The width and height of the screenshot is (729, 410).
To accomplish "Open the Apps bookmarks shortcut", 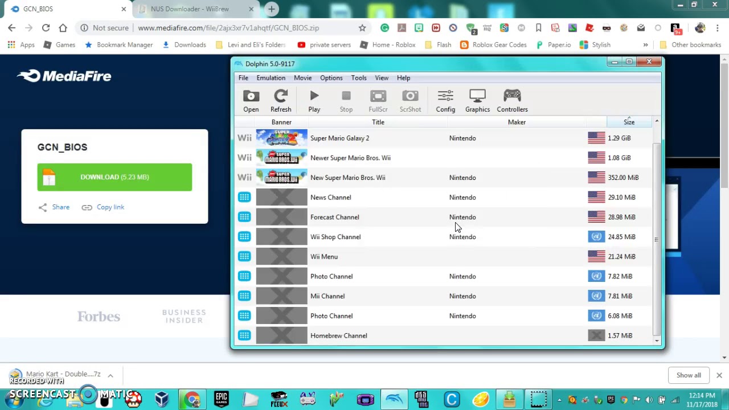I will (21, 44).
